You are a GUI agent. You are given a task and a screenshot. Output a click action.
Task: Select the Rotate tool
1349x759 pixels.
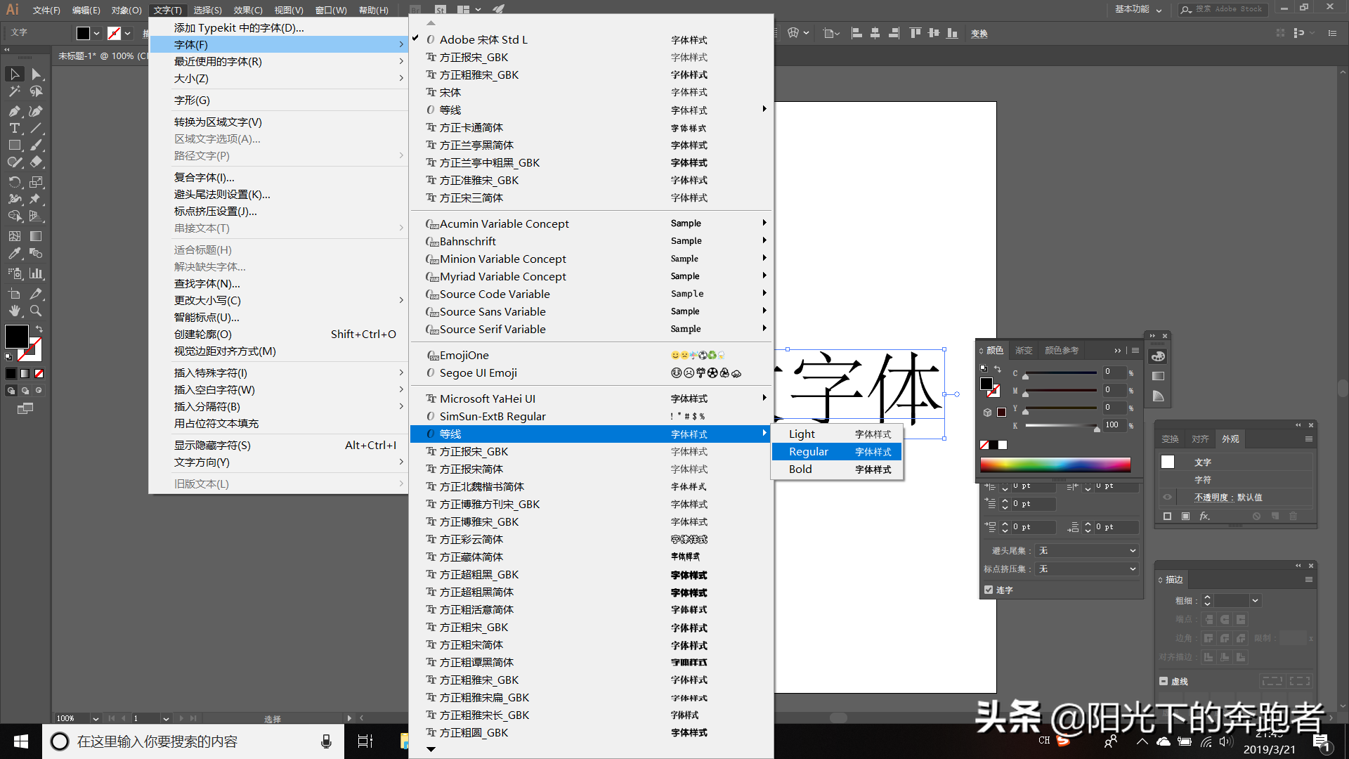(x=14, y=182)
